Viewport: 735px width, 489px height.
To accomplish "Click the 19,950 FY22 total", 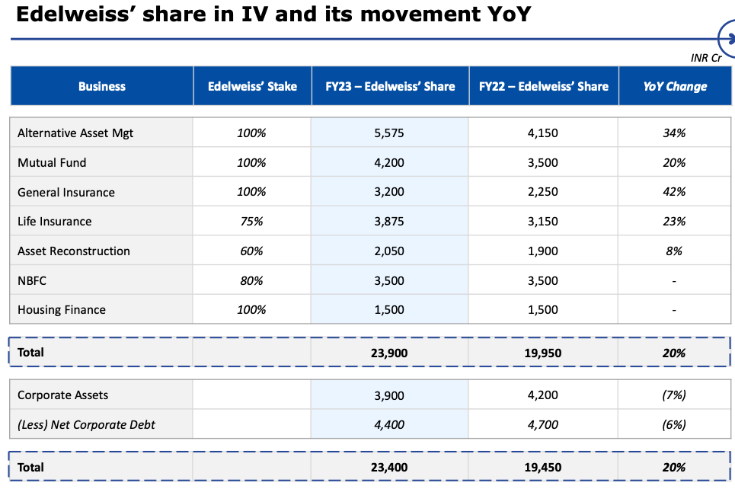I will tap(543, 353).
